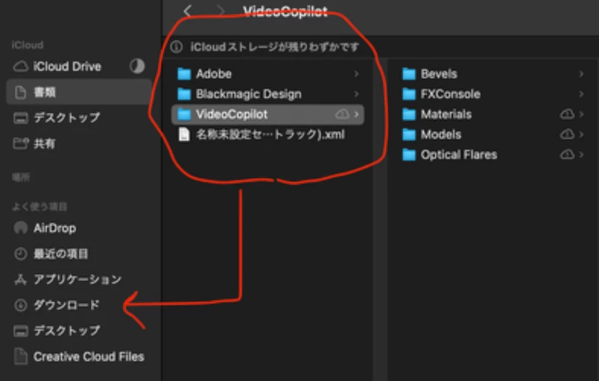599x381 pixels.
Task: Click the Models folder icon
Action: 409,135
